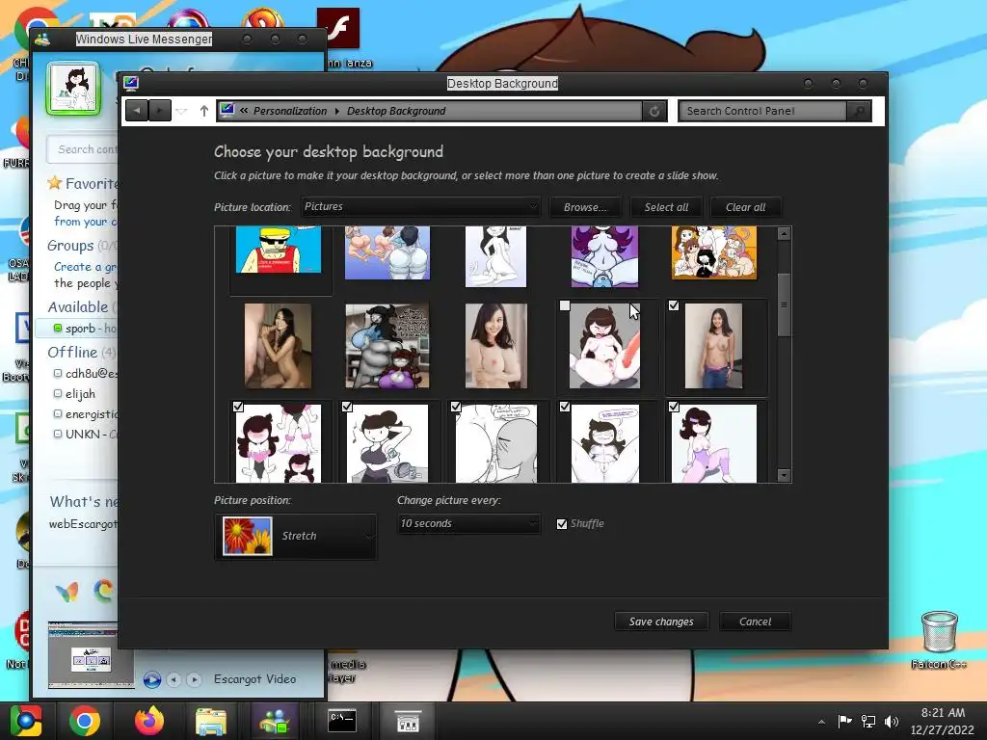
Task: Click the forward navigation arrow
Action: [160, 111]
